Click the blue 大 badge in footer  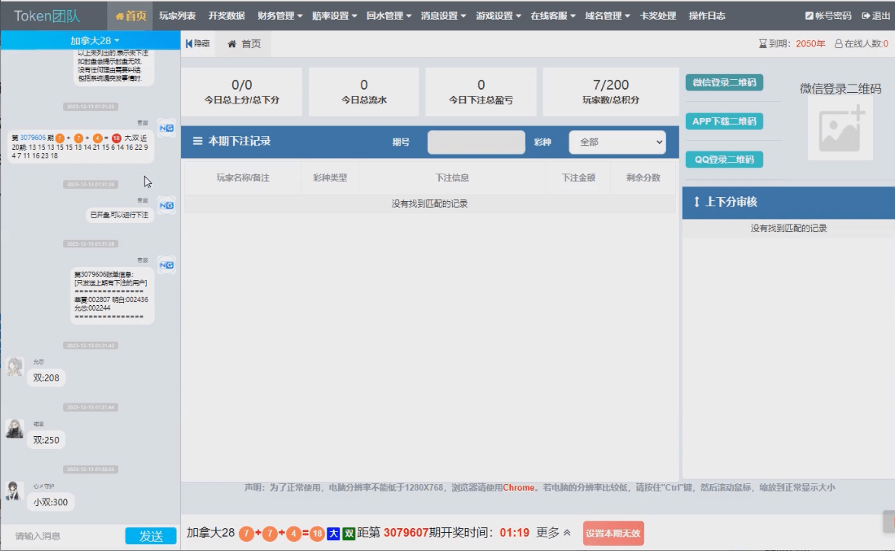click(333, 533)
